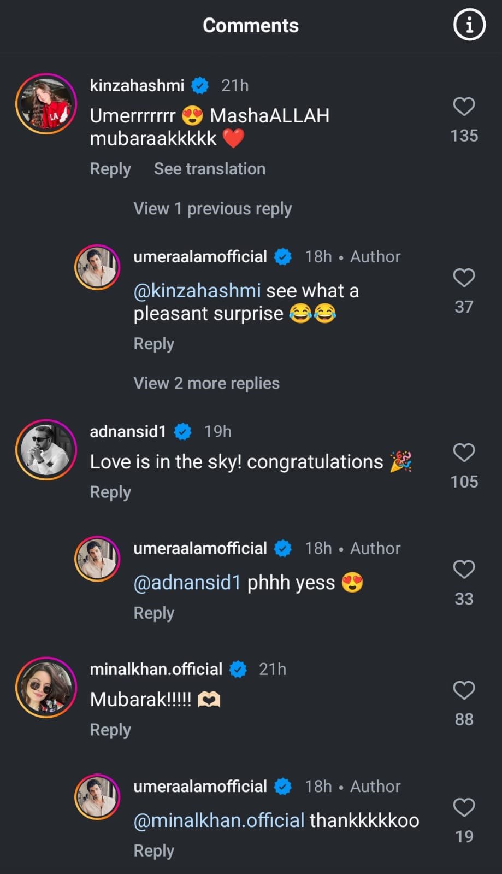Like kinzahashmi's comment with the heart
The height and width of the screenshot is (874, 502).
click(464, 106)
